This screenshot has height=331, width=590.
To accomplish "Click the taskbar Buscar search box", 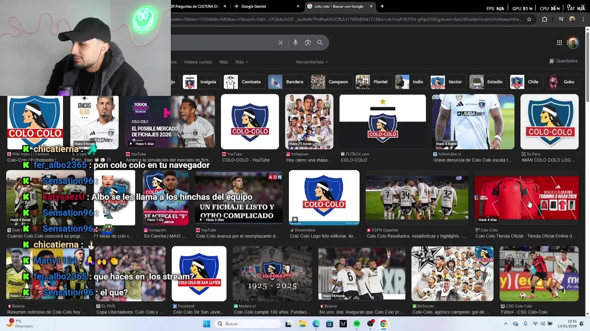I will [x=248, y=324].
